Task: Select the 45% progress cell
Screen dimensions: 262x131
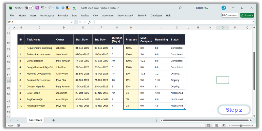Action: point(131,80)
